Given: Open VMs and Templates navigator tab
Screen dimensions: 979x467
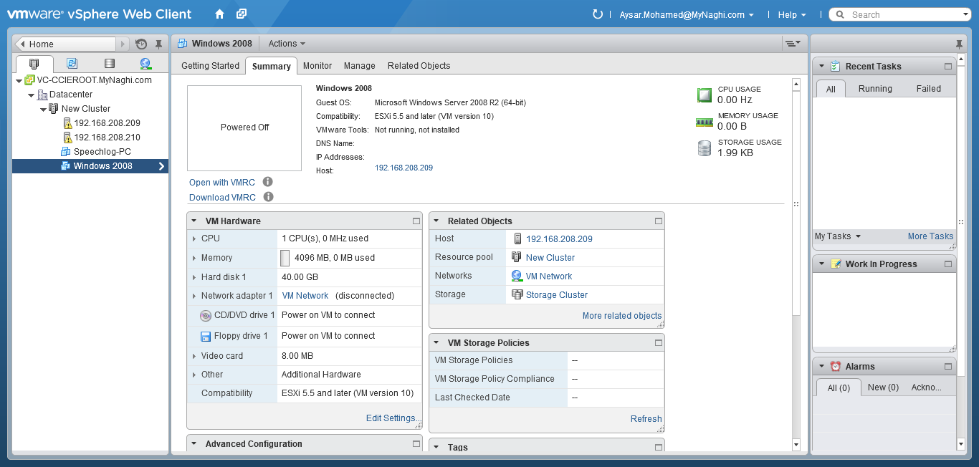Looking at the screenshot, I should (x=72, y=64).
